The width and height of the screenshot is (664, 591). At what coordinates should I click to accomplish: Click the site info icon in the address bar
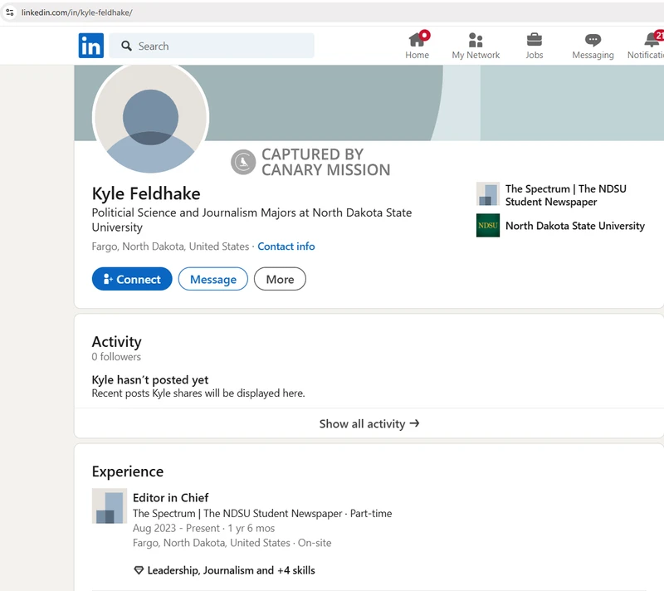click(10, 12)
